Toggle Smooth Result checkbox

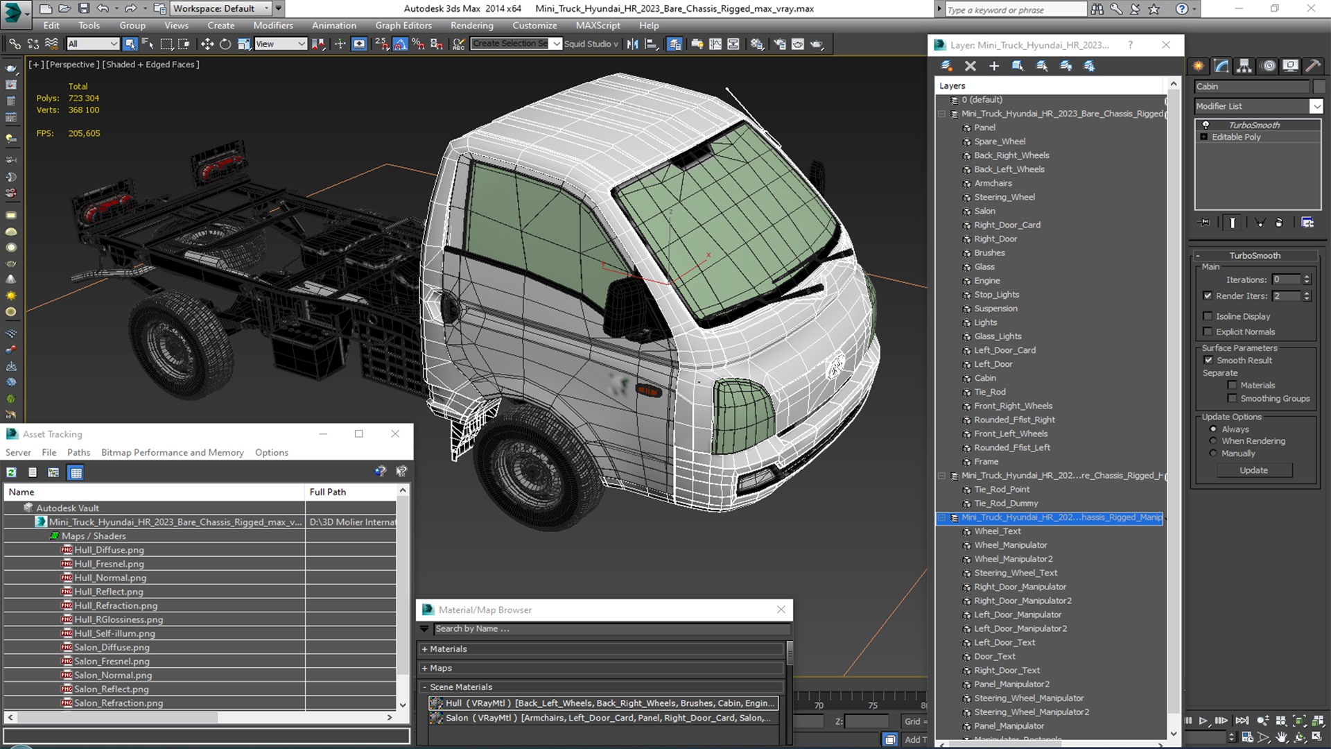[1208, 360]
